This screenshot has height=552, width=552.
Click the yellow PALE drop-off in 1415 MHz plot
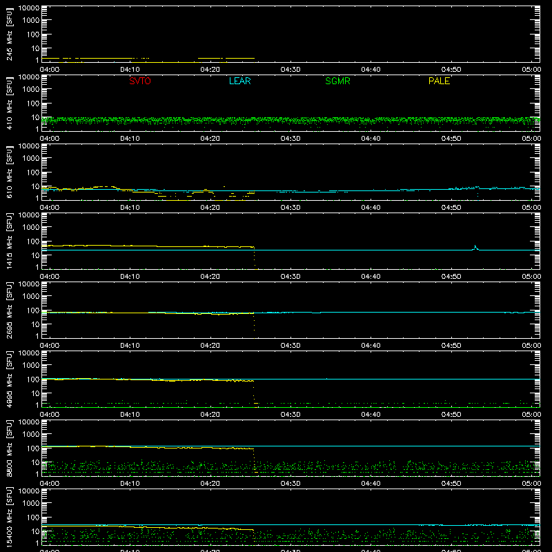click(x=254, y=257)
